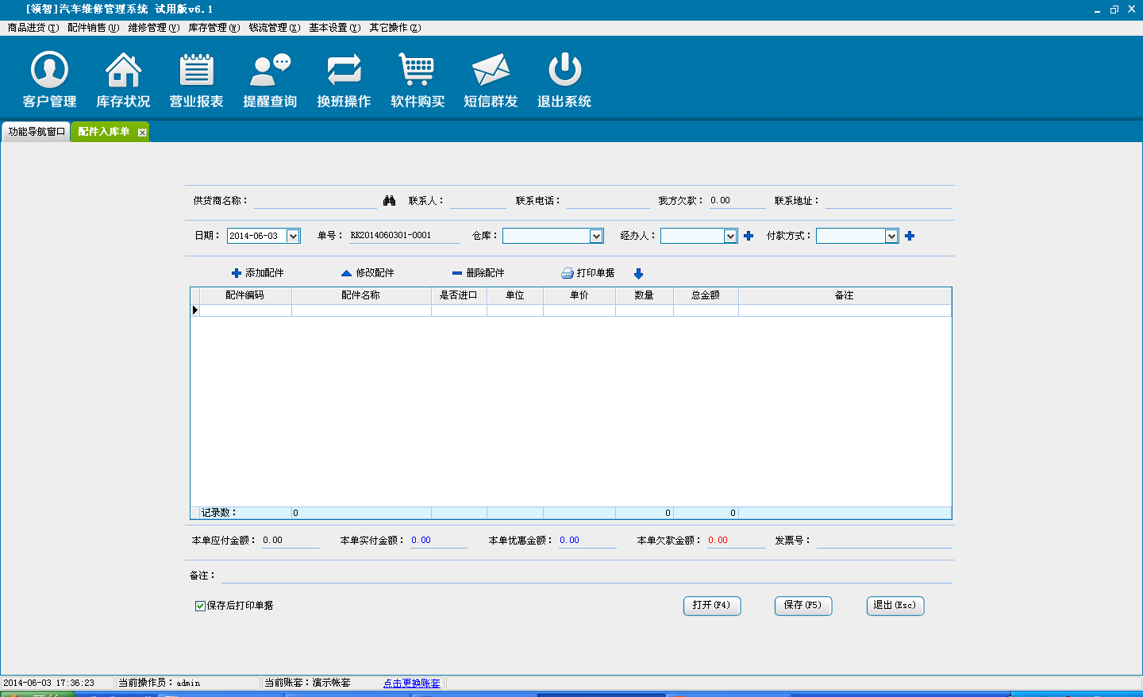Click the 添加配件 add part button
Viewport: 1143px width, 697px height.
257,273
